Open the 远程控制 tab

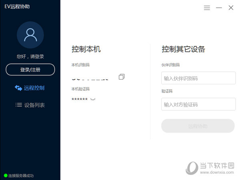pos(30,88)
